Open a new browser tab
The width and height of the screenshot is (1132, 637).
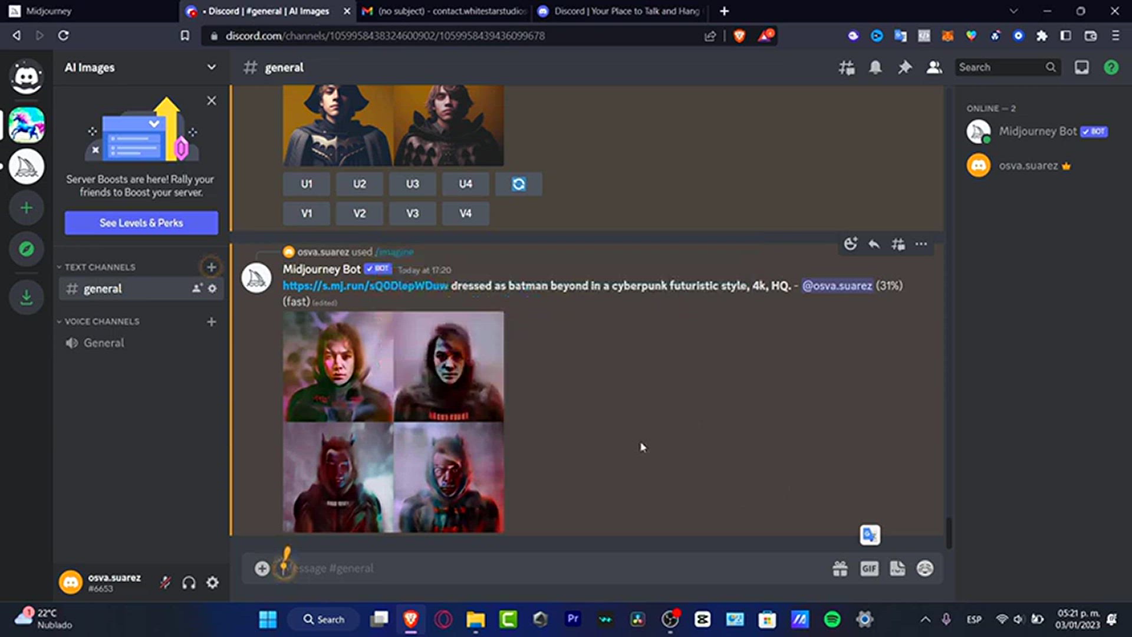724,11
